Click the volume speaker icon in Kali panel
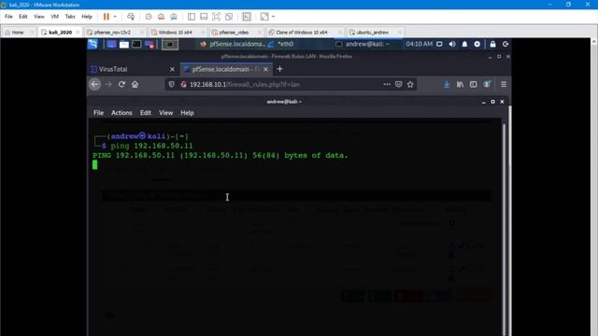This screenshot has width=598, height=336. pyautogui.click(x=452, y=44)
